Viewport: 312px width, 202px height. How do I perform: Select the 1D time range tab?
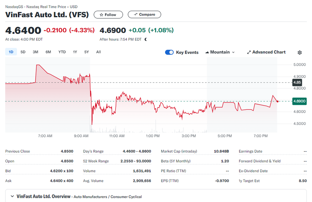click(x=11, y=52)
